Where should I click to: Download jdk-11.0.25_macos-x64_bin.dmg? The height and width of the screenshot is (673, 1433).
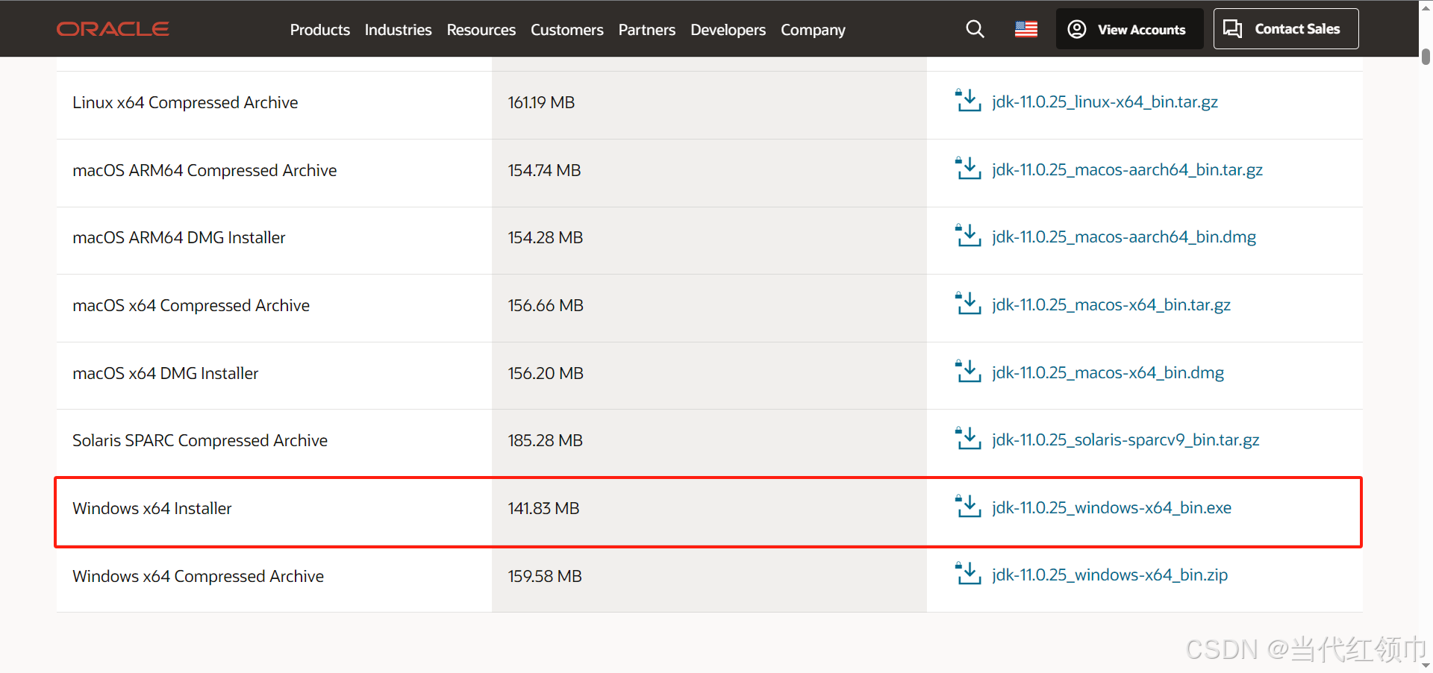click(x=1108, y=372)
